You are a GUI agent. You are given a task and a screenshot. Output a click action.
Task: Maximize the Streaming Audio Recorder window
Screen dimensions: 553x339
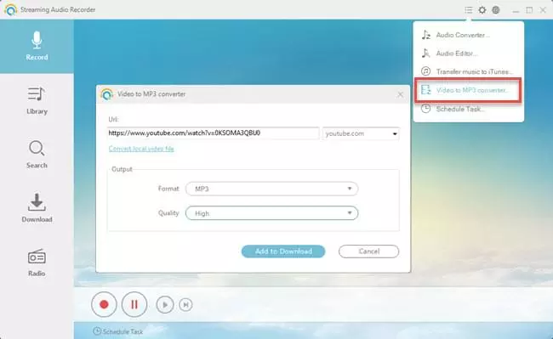tap(529, 10)
